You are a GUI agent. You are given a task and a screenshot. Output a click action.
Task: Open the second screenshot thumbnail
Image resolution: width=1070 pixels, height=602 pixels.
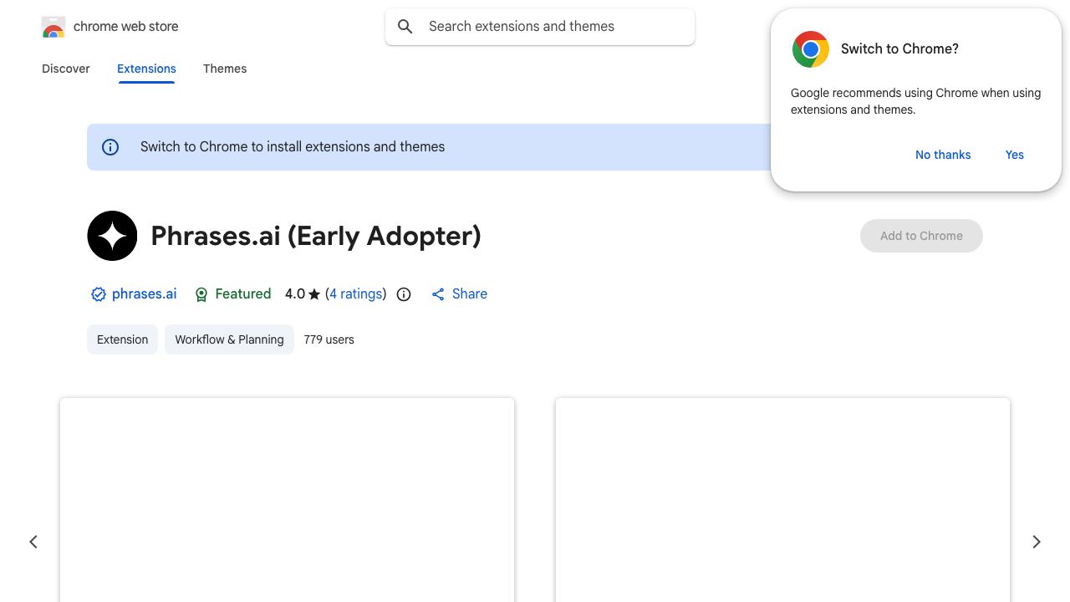pos(782,500)
